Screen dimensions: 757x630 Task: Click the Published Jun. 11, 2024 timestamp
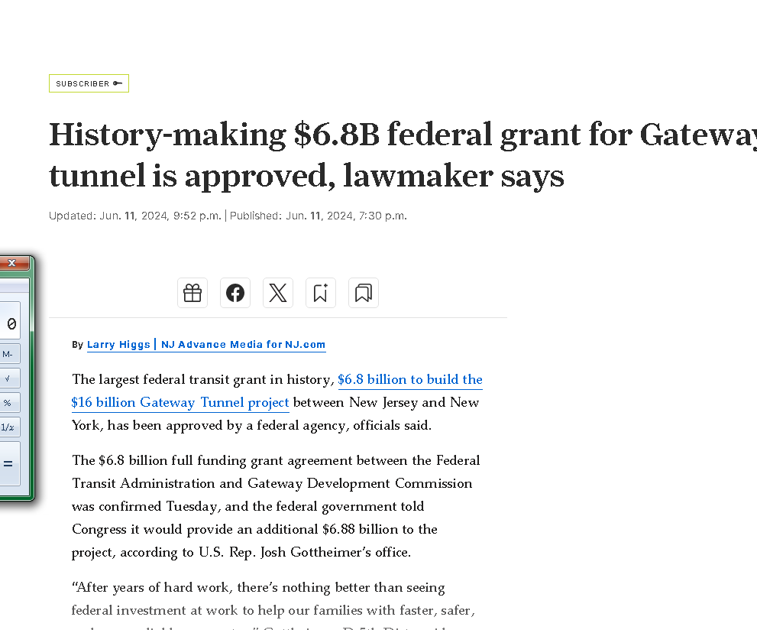(x=318, y=216)
